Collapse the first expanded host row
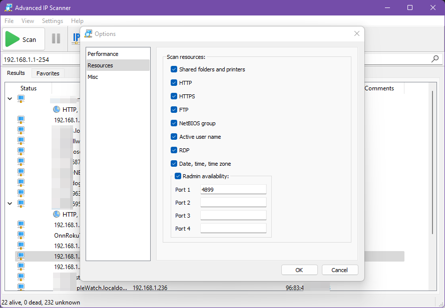445x308 pixels. pyautogui.click(x=10, y=99)
